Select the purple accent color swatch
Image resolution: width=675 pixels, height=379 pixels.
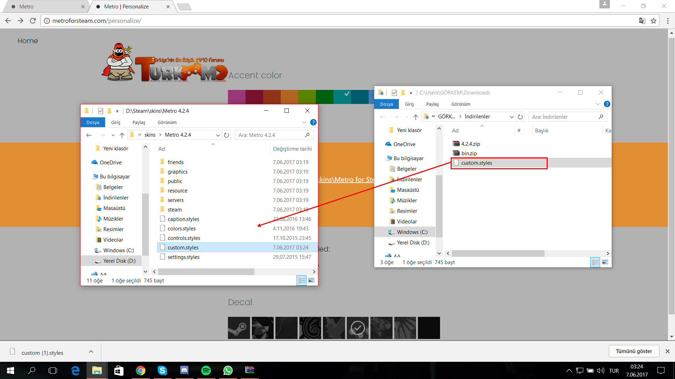(237, 97)
